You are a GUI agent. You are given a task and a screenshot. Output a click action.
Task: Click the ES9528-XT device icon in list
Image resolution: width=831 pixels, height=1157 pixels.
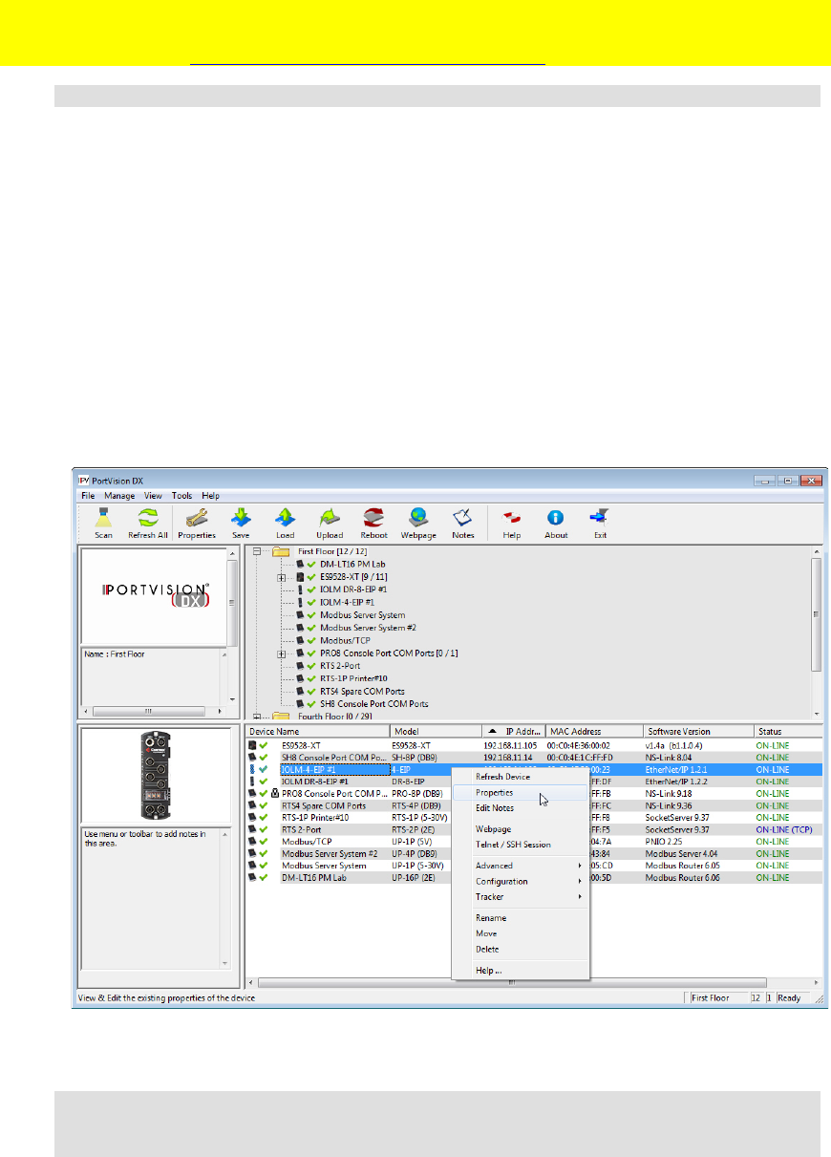(x=253, y=744)
